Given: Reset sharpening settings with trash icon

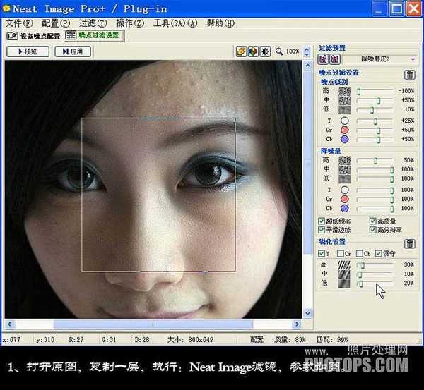Looking at the screenshot, I should click(409, 243).
